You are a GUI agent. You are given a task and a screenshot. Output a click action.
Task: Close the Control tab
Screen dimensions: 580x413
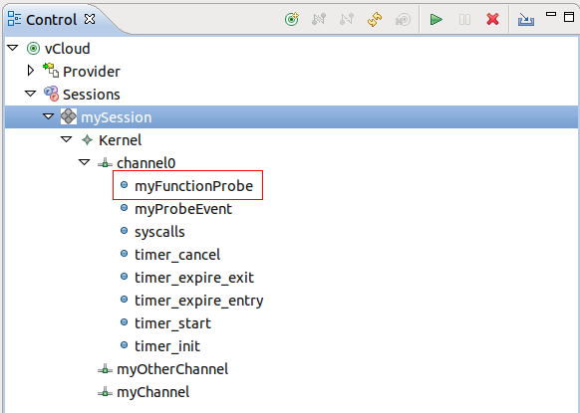pos(90,19)
